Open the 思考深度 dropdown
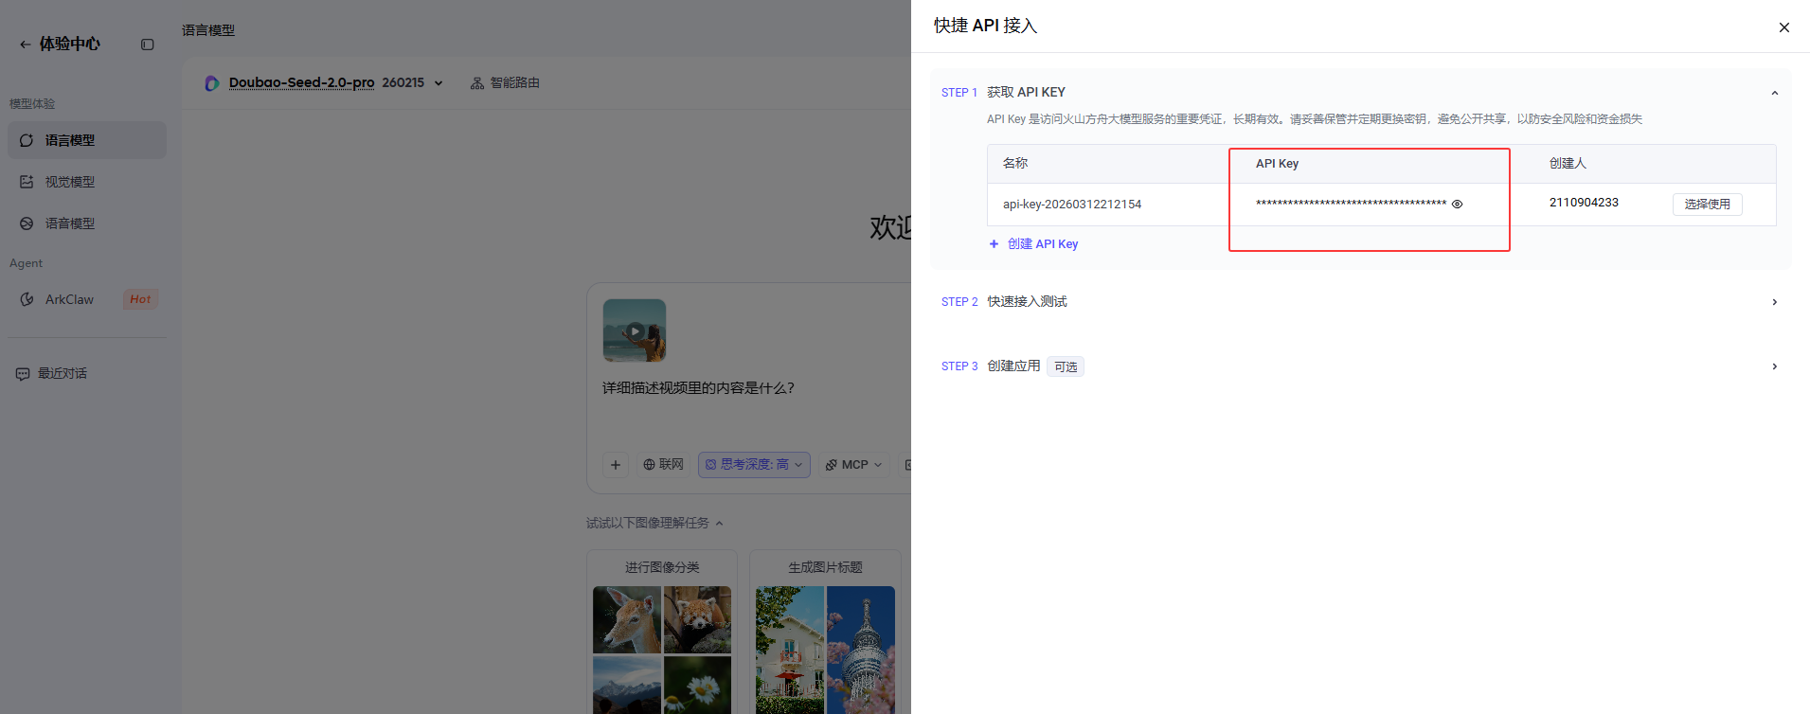Viewport: 1810px width, 714px height. coord(754,465)
